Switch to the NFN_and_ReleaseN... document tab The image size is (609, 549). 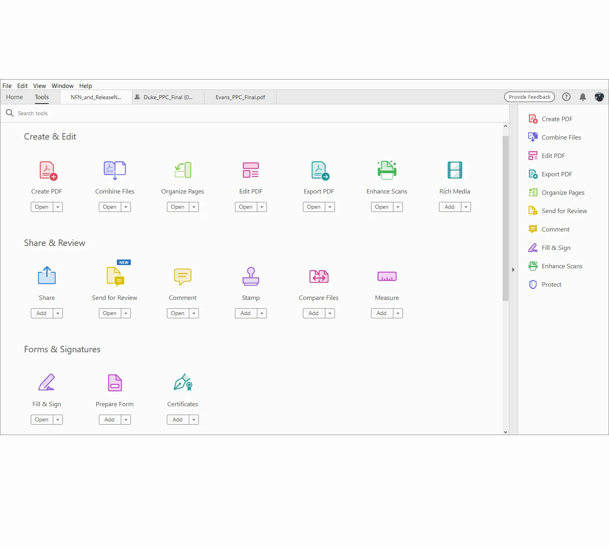[96, 97]
